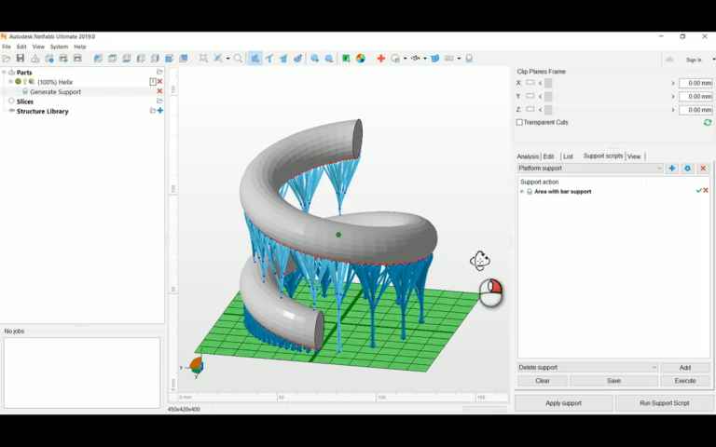The image size is (716, 447).
Task: Click the green refresh clip planes icon
Action: pyautogui.click(x=708, y=122)
